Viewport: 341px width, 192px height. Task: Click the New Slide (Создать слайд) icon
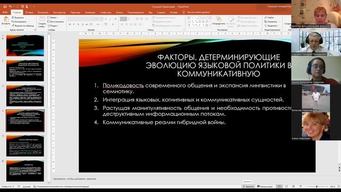click(42, 20)
